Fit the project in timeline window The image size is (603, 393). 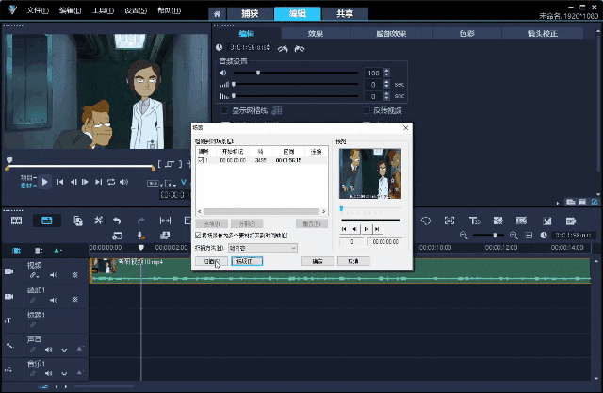529,236
